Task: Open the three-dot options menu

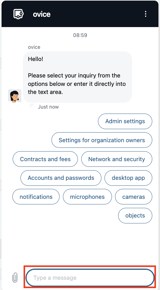Action: (146, 14)
